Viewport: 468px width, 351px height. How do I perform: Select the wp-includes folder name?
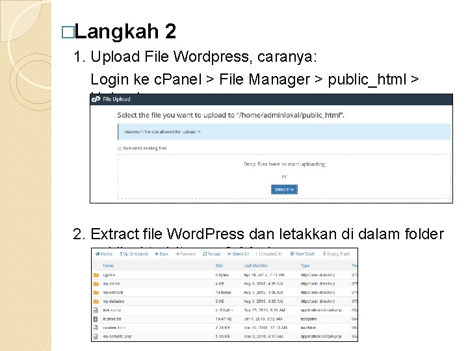click(113, 302)
